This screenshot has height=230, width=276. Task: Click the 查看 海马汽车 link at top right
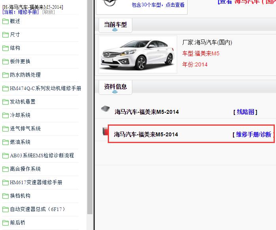[x=247, y=2]
